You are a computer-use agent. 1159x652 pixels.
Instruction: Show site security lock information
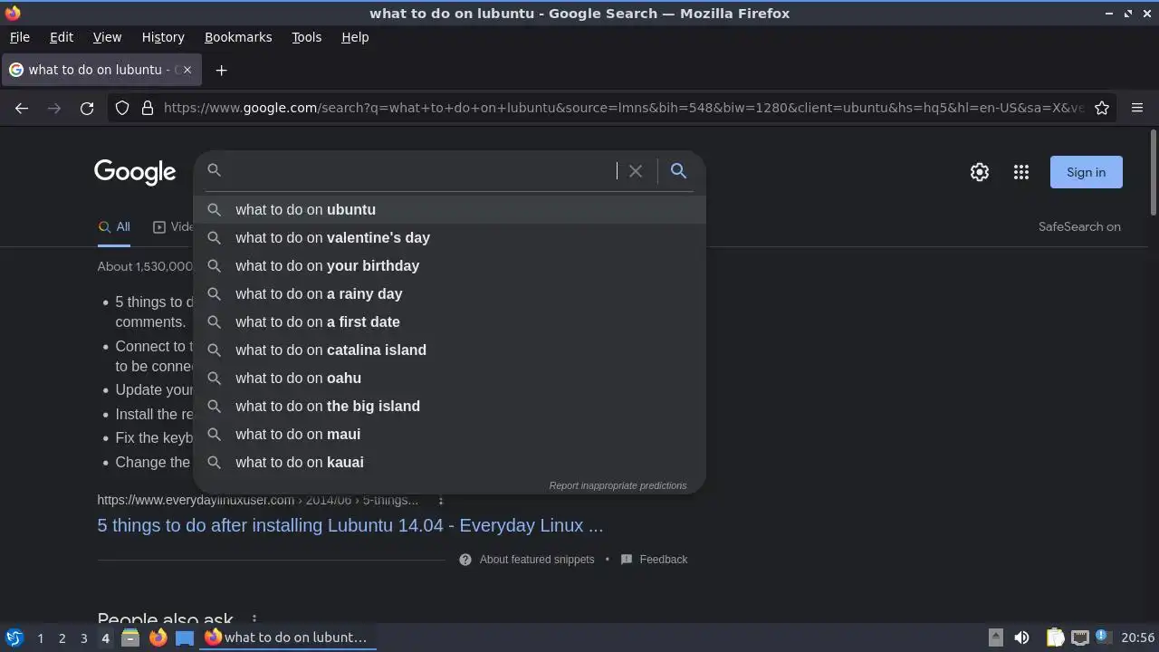point(148,108)
